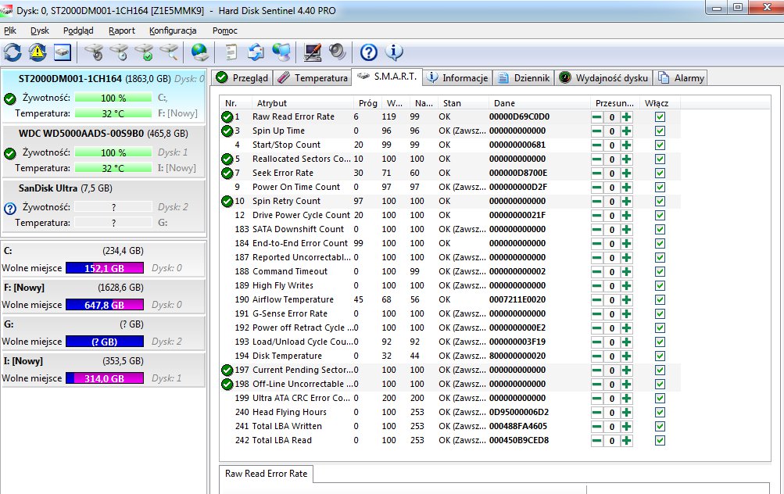Screen dimensions: 784x494
Task: Select the Load/Unload Cycle Count row
Action: (449, 342)
